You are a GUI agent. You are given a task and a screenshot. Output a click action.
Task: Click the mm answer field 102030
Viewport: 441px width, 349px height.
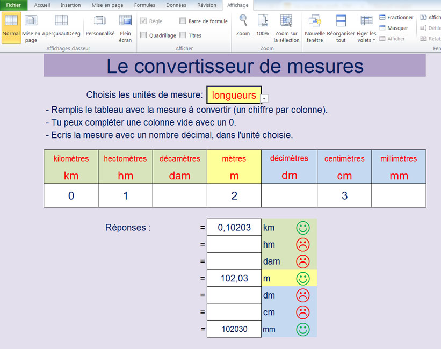tap(234, 329)
